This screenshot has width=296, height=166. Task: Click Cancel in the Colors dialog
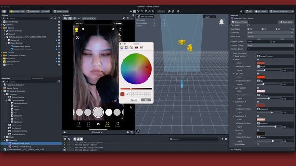pos(134,100)
